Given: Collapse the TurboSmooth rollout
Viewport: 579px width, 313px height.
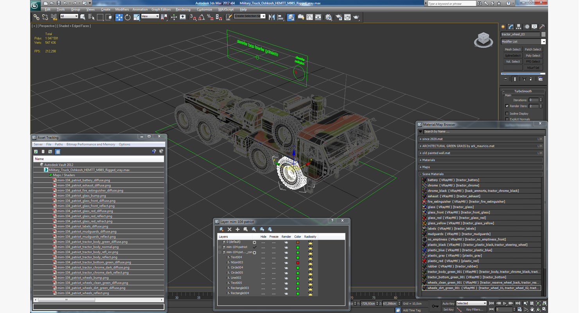Looking at the screenshot, I should click(x=523, y=91).
